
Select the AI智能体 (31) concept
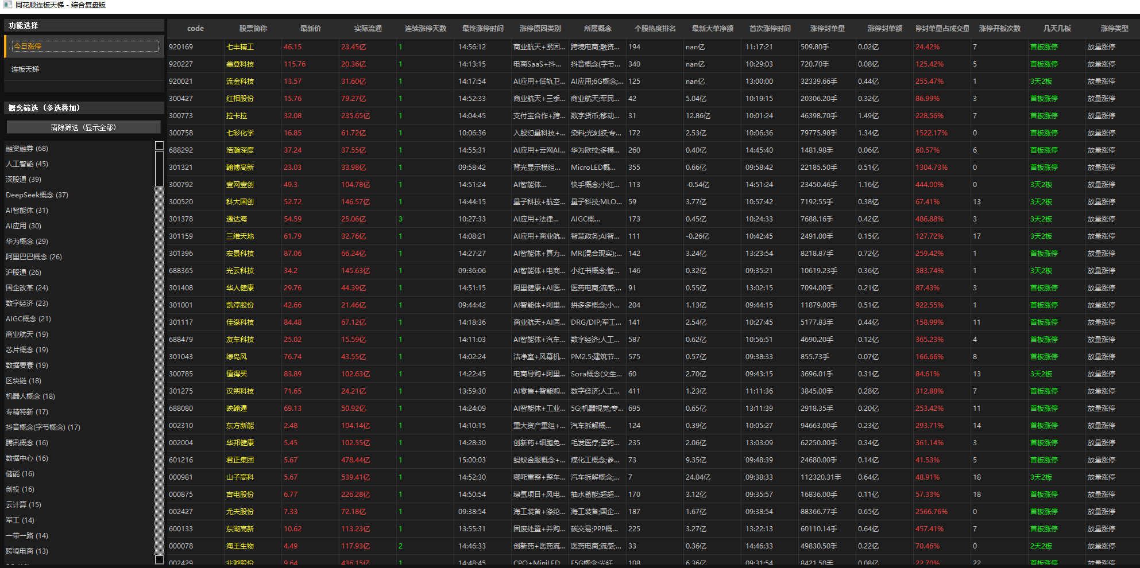(27, 211)
